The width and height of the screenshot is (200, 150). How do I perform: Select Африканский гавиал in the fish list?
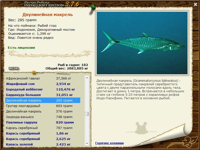pyautogui.click(x=43, y=78)
